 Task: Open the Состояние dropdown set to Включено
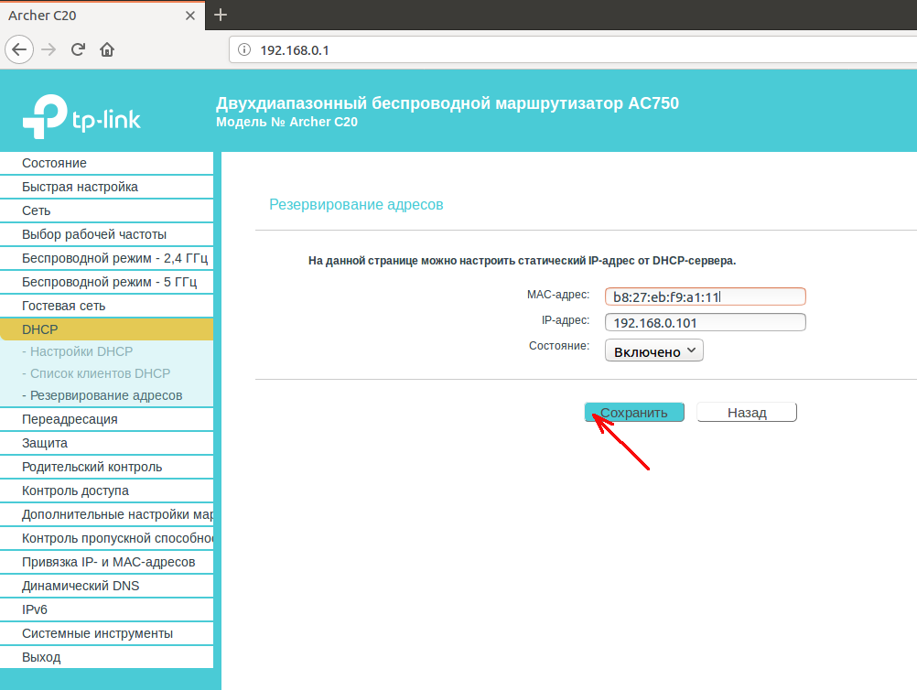coord(653,351)
